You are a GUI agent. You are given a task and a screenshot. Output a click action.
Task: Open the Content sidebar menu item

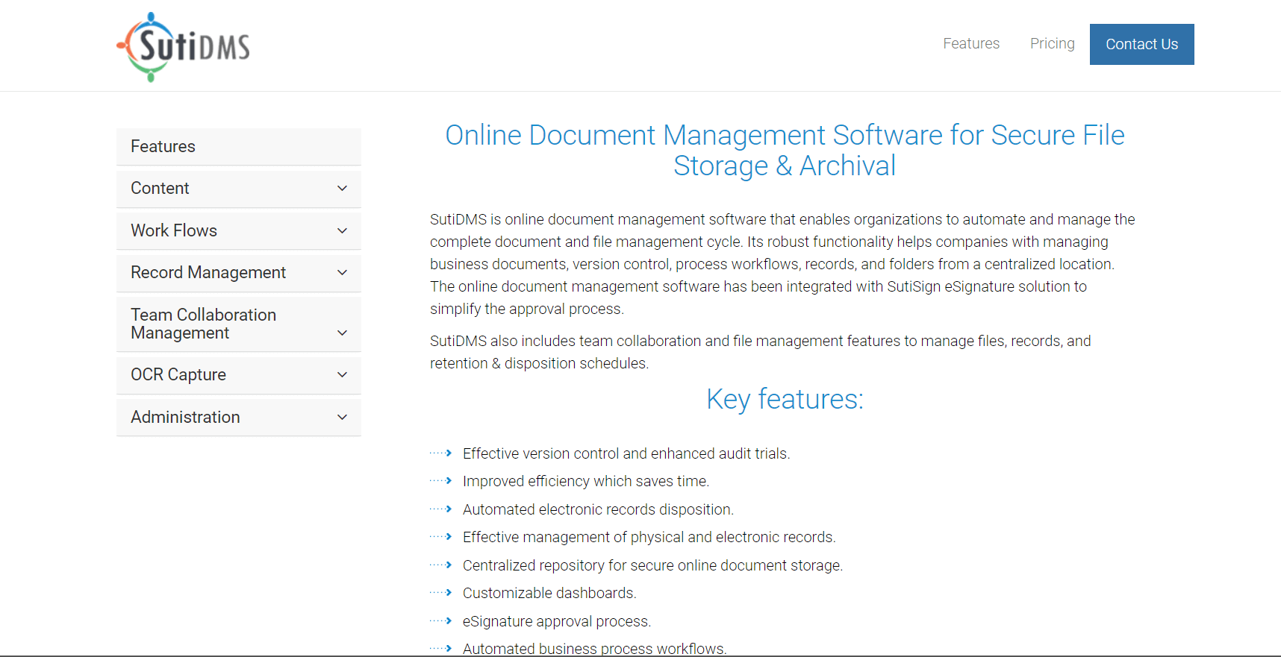239,189
